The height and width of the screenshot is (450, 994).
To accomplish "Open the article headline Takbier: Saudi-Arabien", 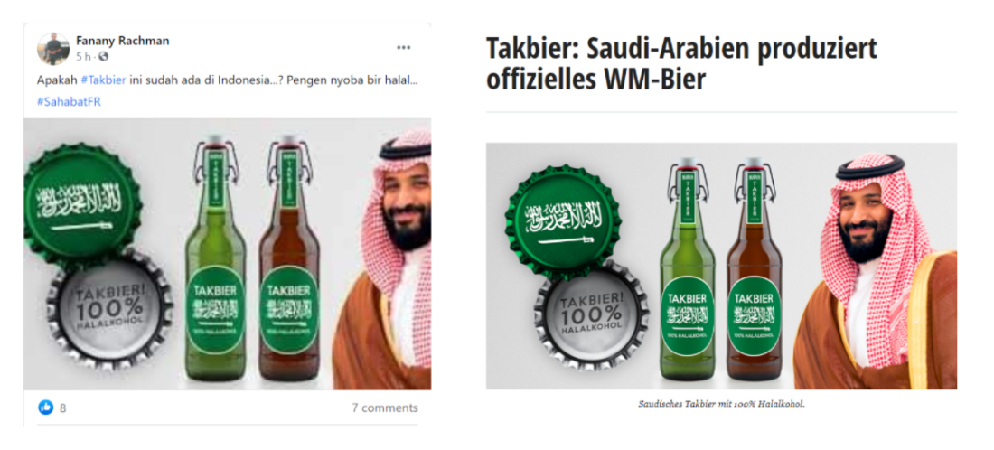I will click(681, 63).
